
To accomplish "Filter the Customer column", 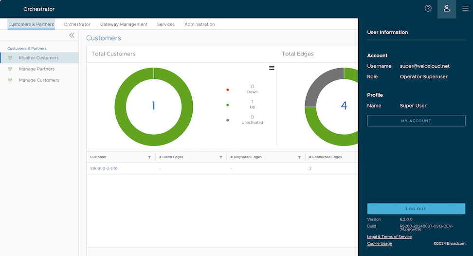I will pyautogui.click(x=149, y=157).
